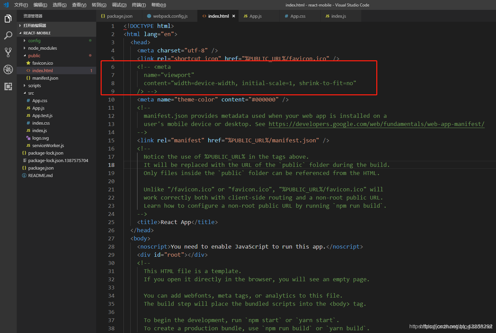The width and height of the screenshot is (496, 333).
Task: Click line number 18 in gutter
Action: point(111,165)
